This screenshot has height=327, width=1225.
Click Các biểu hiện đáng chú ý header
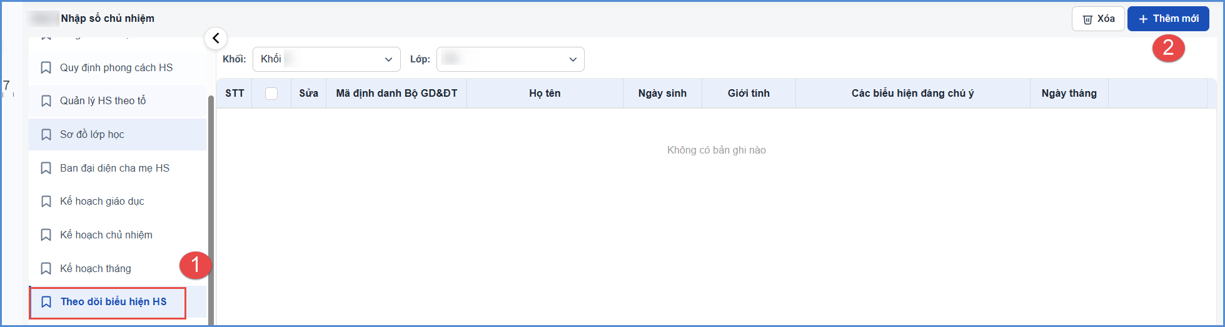pyautogui.click(x=912, y=94)
